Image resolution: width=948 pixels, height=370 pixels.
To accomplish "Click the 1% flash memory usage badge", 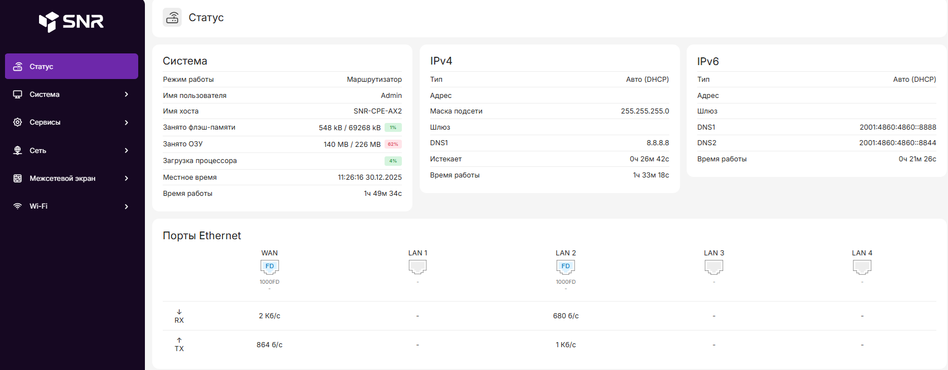I will click(393, 127).
